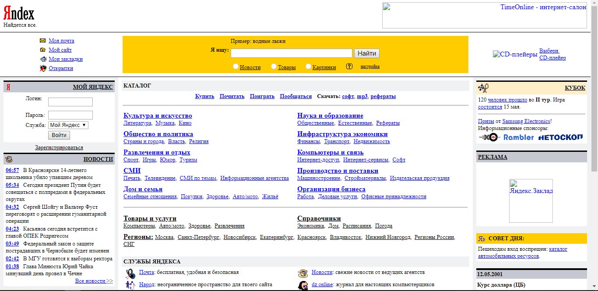Open the Служба dropdown
Viewport: 598px width, 291px height.
pyautogui.click(x=68, y=125)
